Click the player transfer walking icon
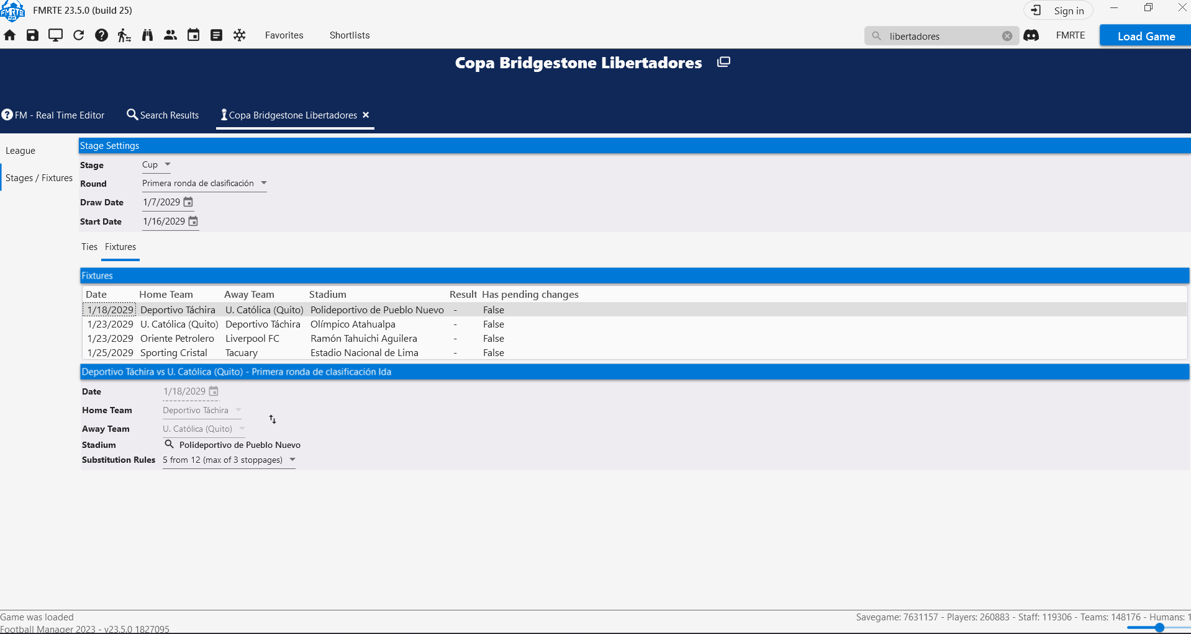This screenshot has width=1191, height=634. point(124,35)
